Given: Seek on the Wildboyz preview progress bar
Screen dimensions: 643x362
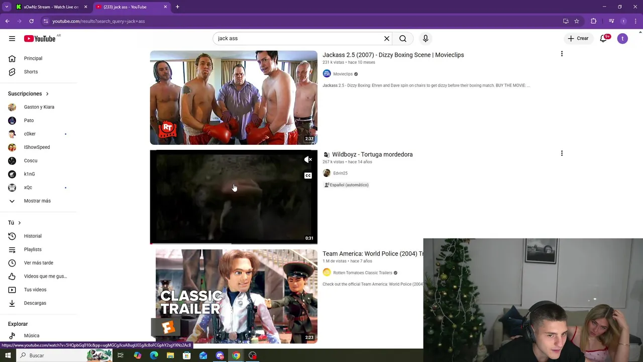Looking at the screenshot, I should coord(234,243).
